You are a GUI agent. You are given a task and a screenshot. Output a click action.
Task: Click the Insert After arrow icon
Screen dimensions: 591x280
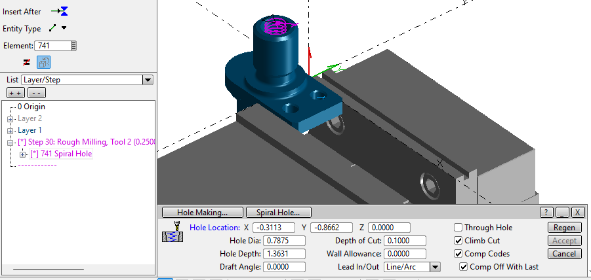click(59, 12)
